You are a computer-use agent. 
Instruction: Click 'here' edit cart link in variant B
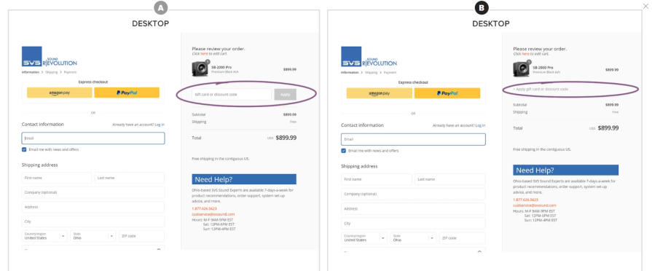(x=525, y=54)
